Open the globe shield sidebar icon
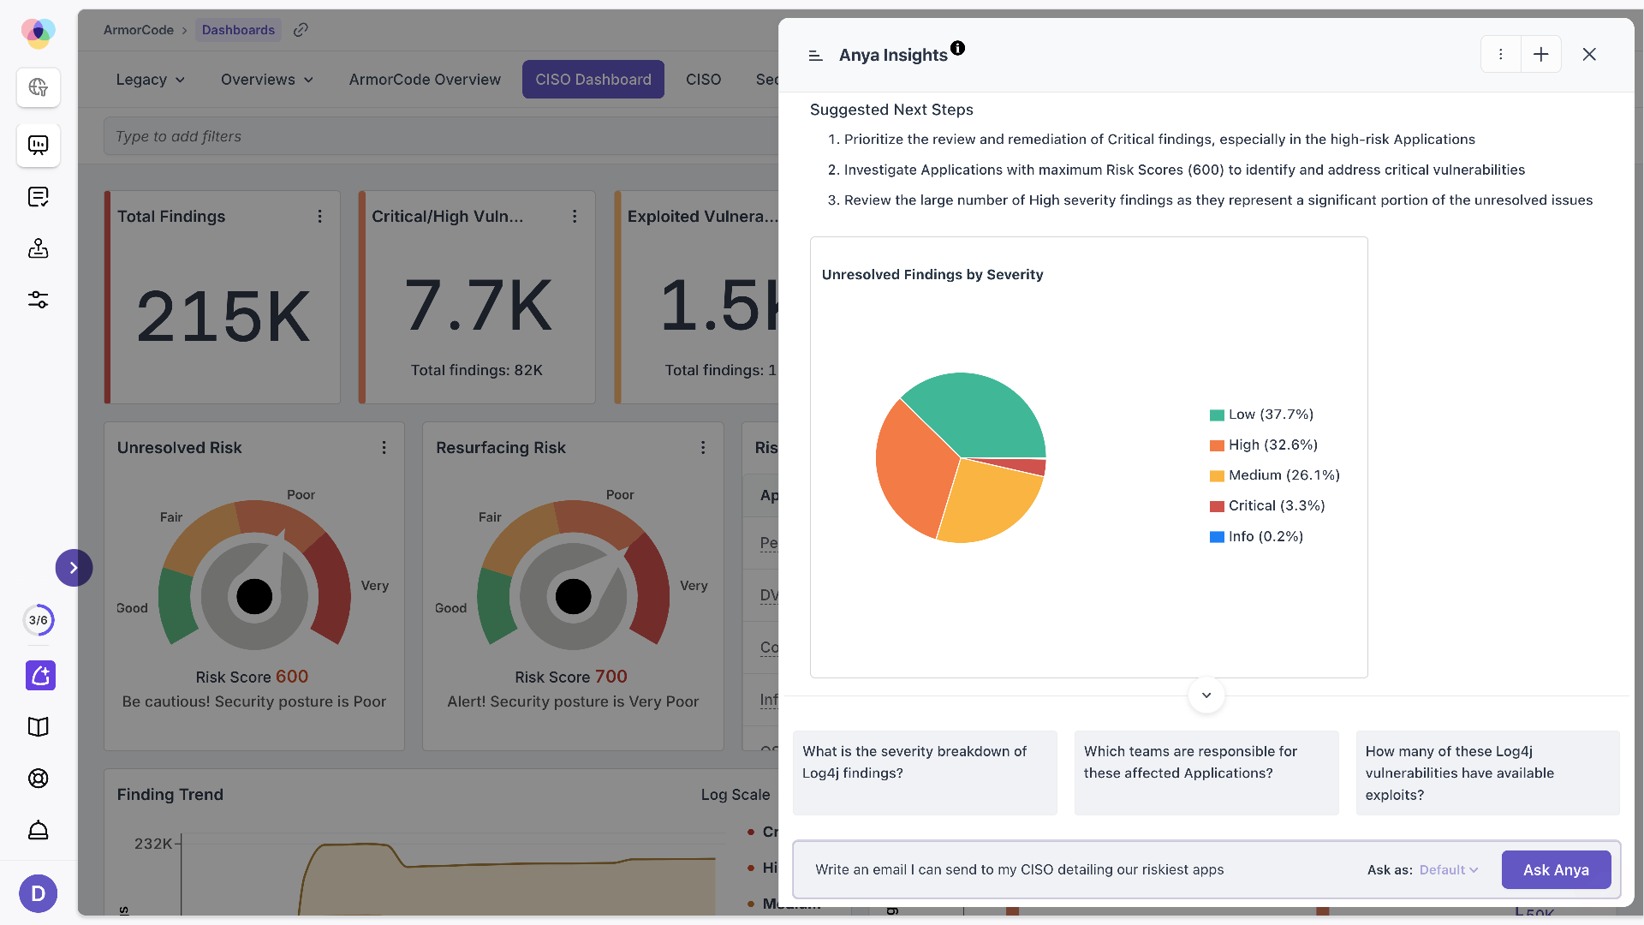 (x=39, y=87)
